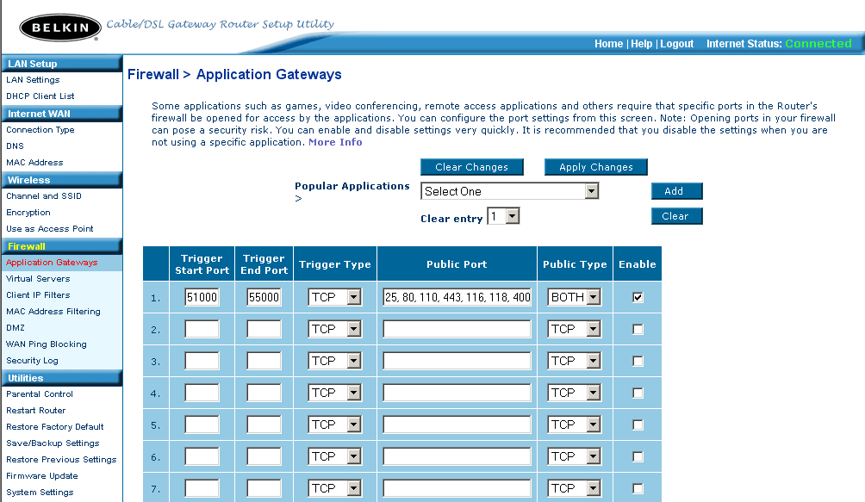865x502 pixels.
Task: Go to the DMZ page
Action: pos(16,328)
